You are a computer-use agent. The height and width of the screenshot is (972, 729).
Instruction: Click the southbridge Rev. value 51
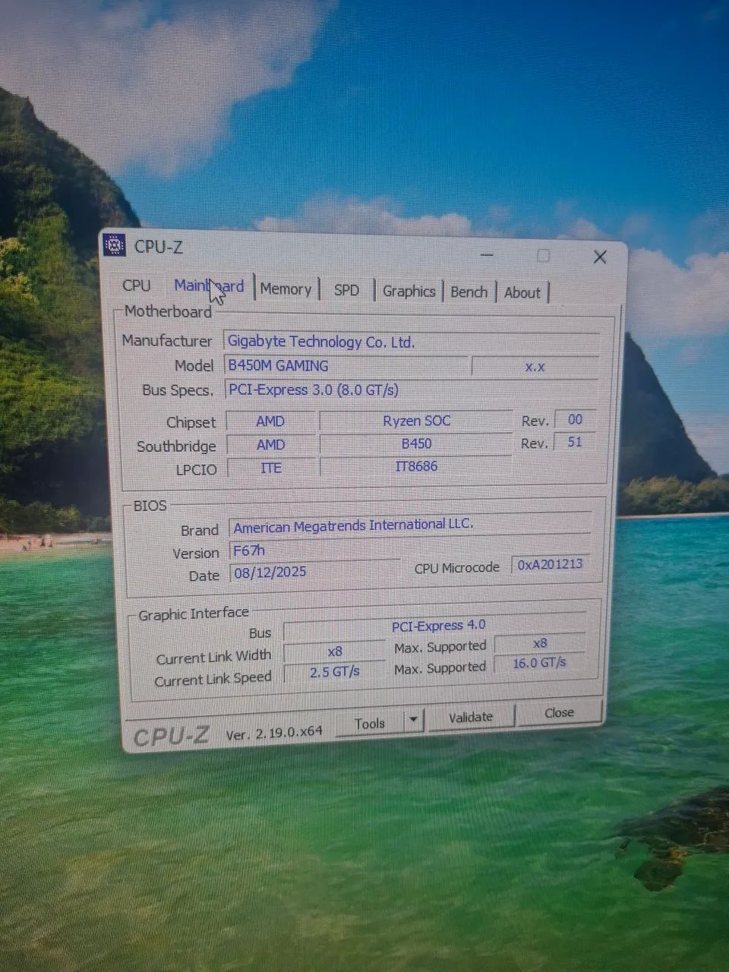point(575,442)
